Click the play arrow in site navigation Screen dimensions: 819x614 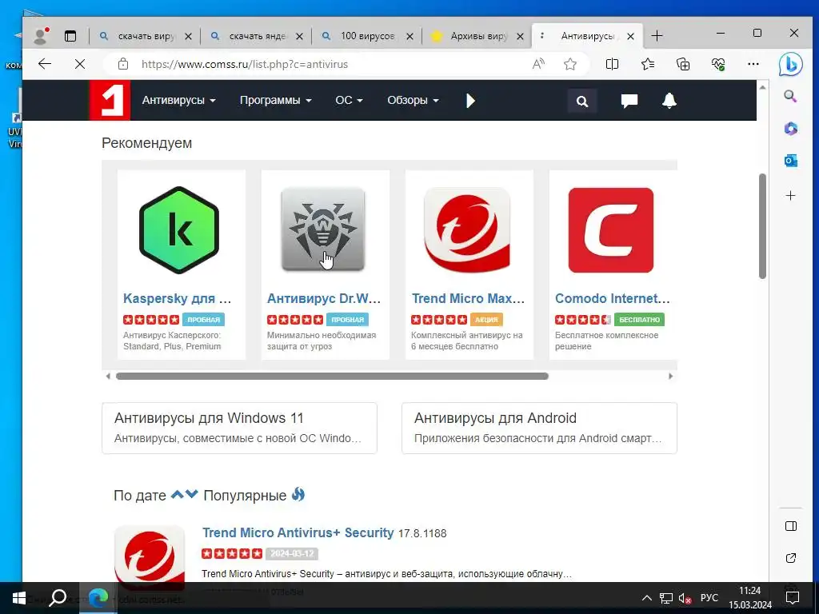coord(470,101)
